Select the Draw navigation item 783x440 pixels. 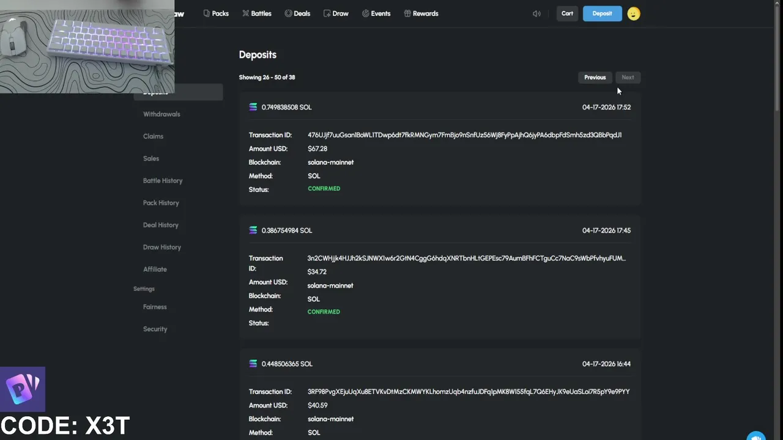tap(336, 13)
